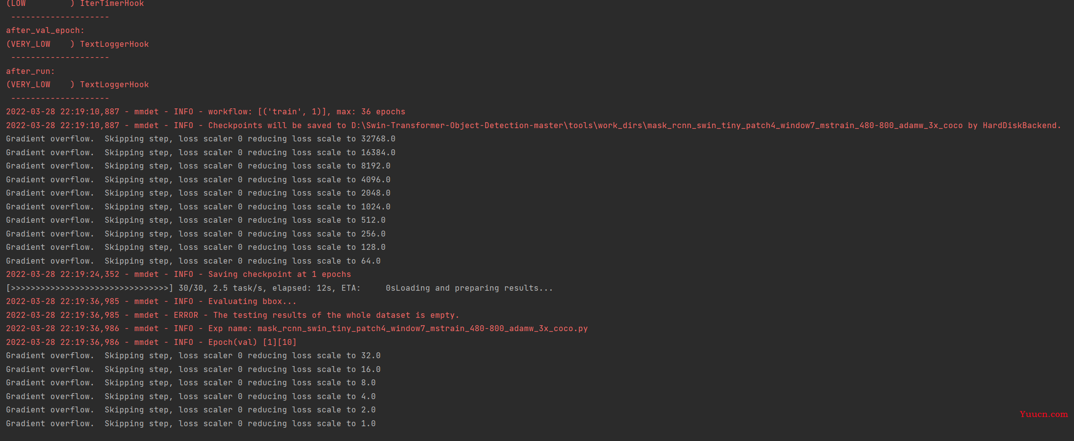This screenshot has height=441, width=1074.
Task: Click the 'IterTimerHook' line at top
Action: 75,3
